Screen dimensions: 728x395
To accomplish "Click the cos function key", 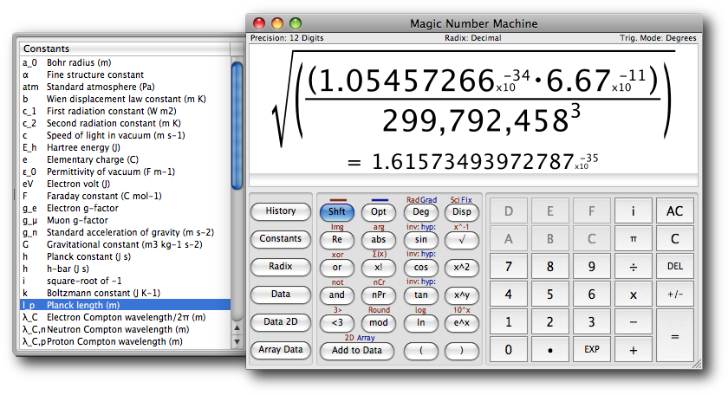I will pyautogui.click(x=420, y=268).
